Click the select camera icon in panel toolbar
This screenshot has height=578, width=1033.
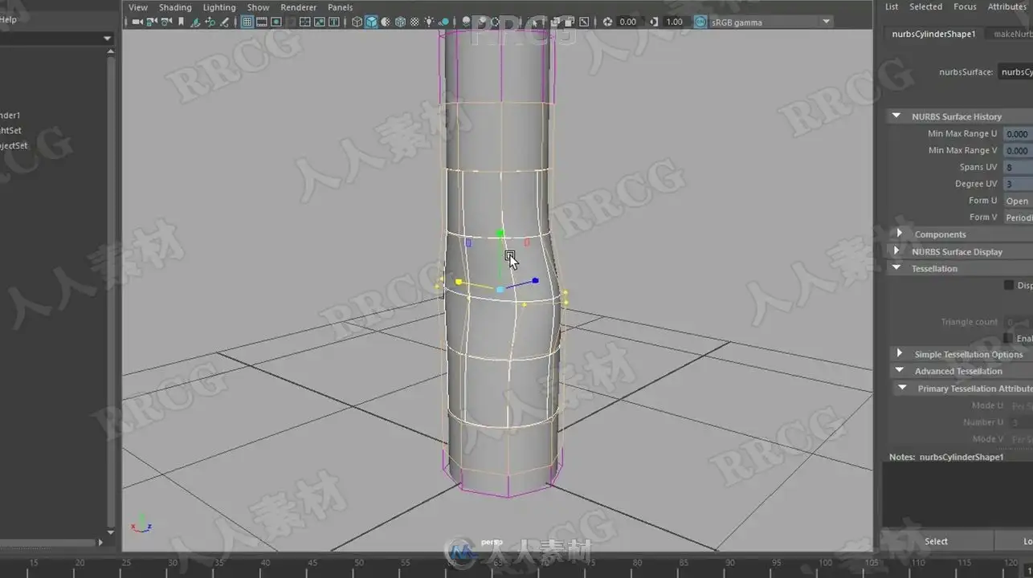point(137,22)
